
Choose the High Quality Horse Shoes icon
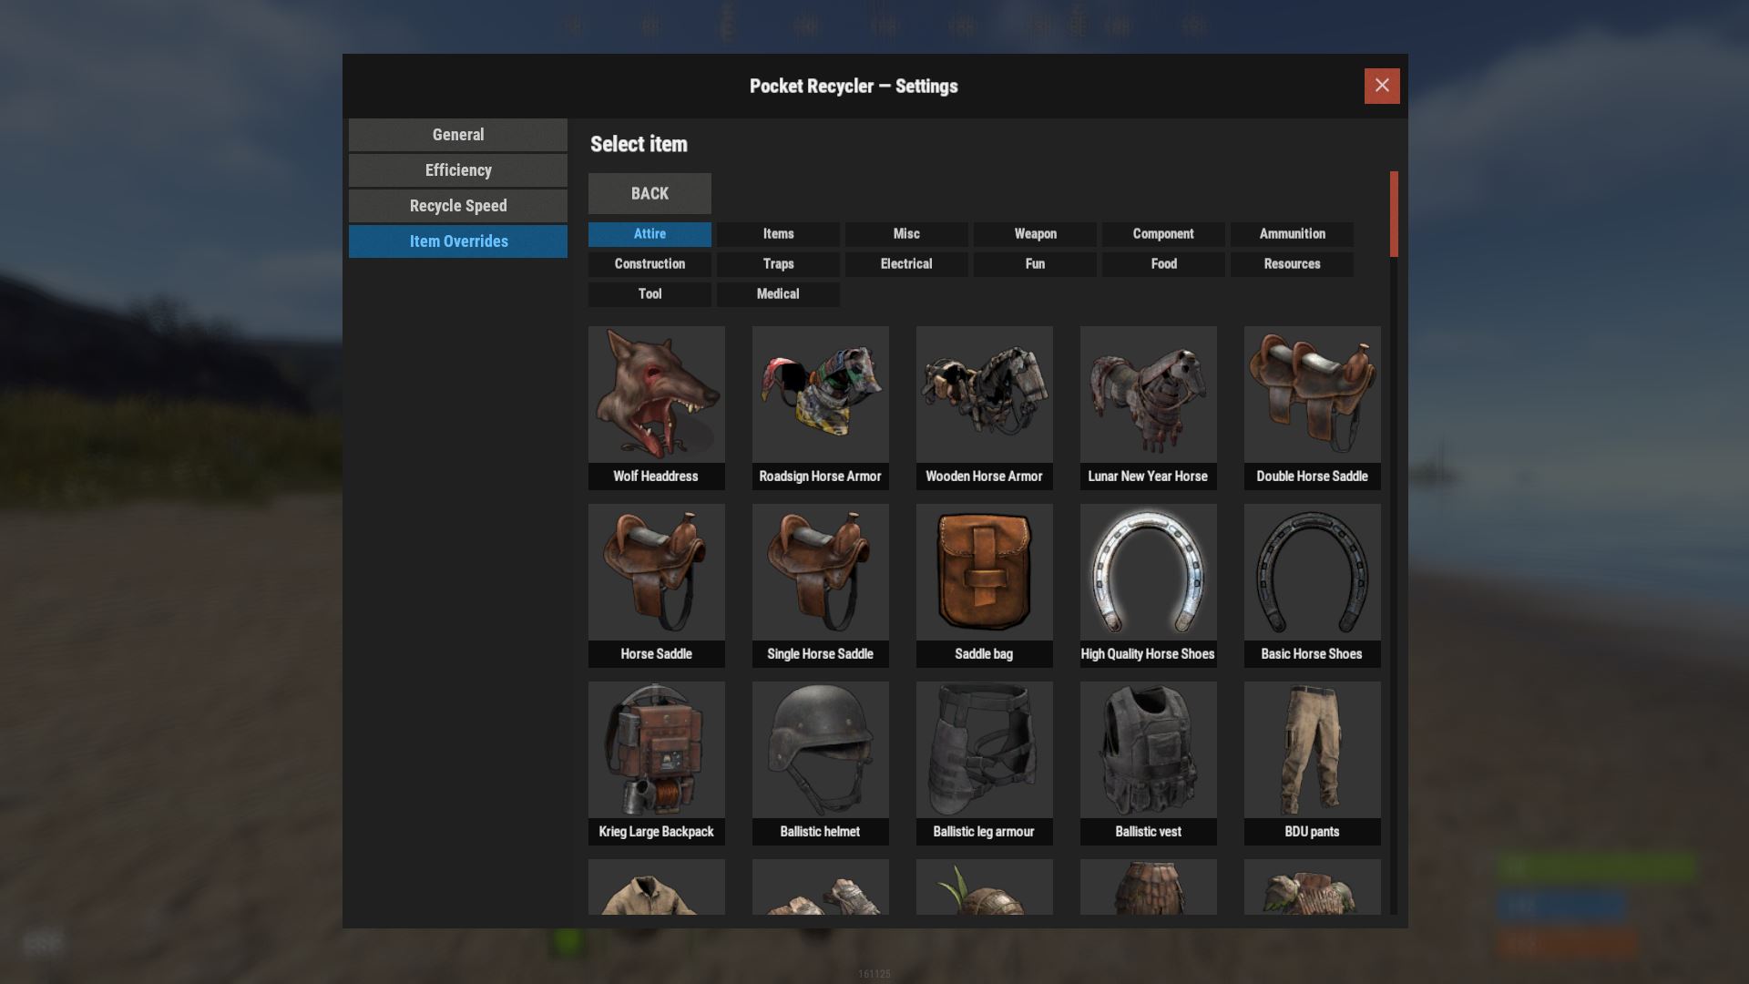pyautogui.click(x=1149, y=571)
